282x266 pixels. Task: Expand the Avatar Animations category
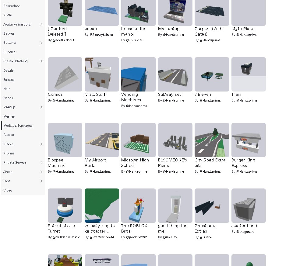tap(41, 24)
